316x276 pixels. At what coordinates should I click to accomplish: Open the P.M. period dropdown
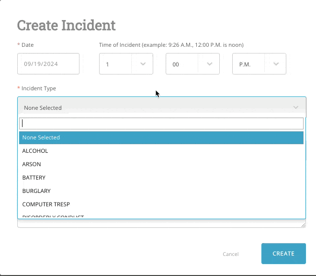point(253,64)
